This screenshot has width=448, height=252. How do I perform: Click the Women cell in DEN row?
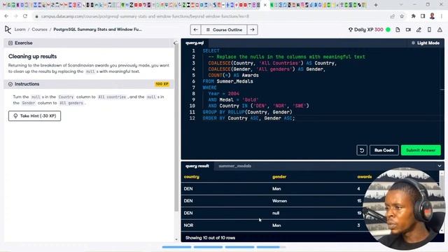coord(279,201)
